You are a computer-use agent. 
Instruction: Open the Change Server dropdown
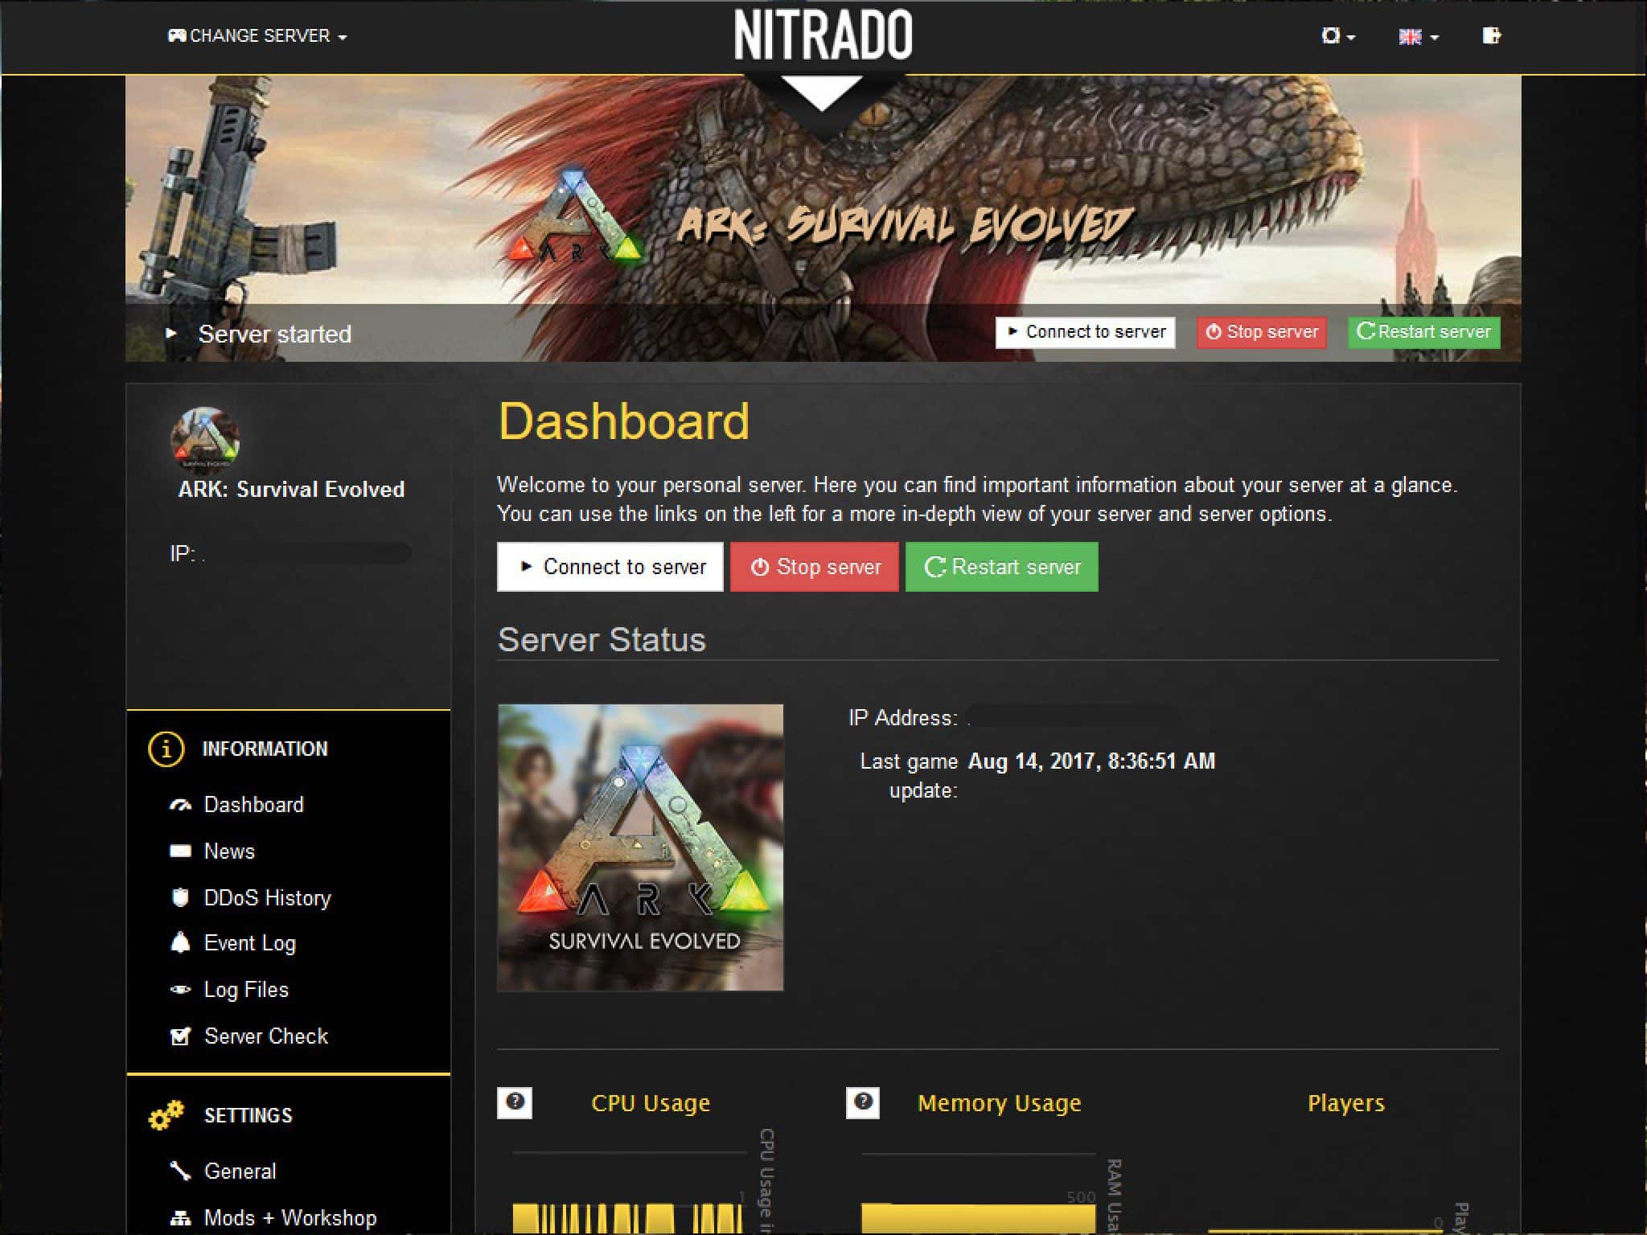click(x=257, y=36)
